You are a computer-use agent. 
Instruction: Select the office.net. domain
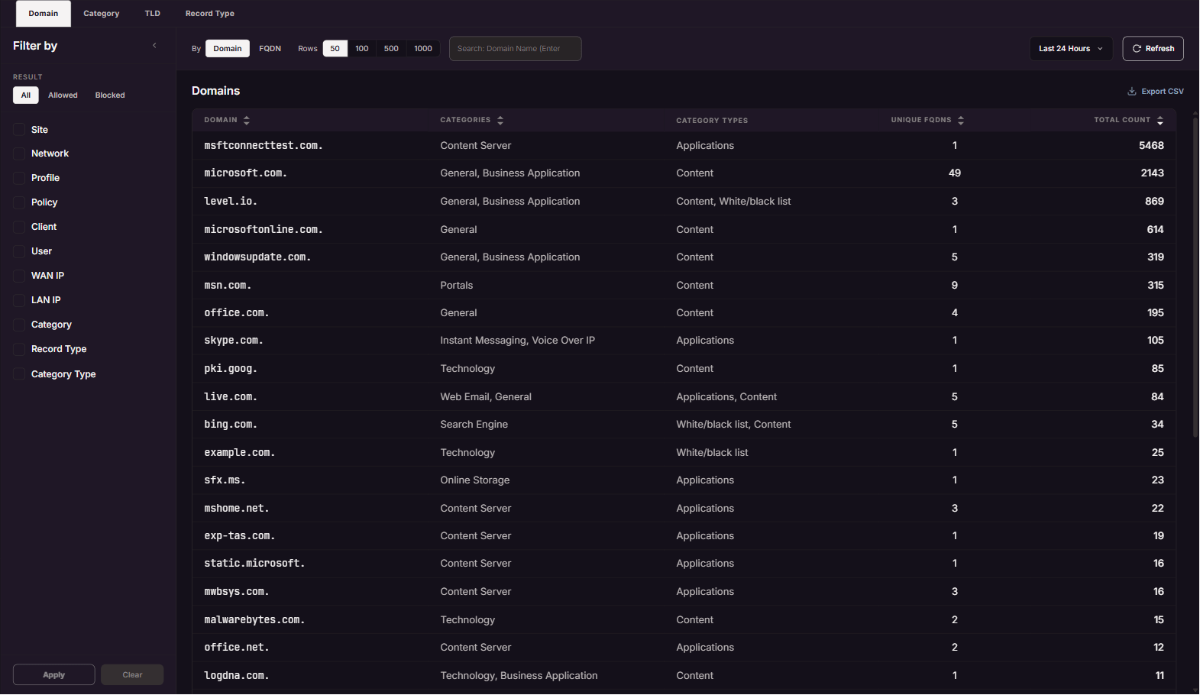pyautogui.click(x=237, y=648)
